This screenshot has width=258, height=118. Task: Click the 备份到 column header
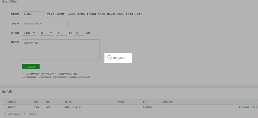145,102
